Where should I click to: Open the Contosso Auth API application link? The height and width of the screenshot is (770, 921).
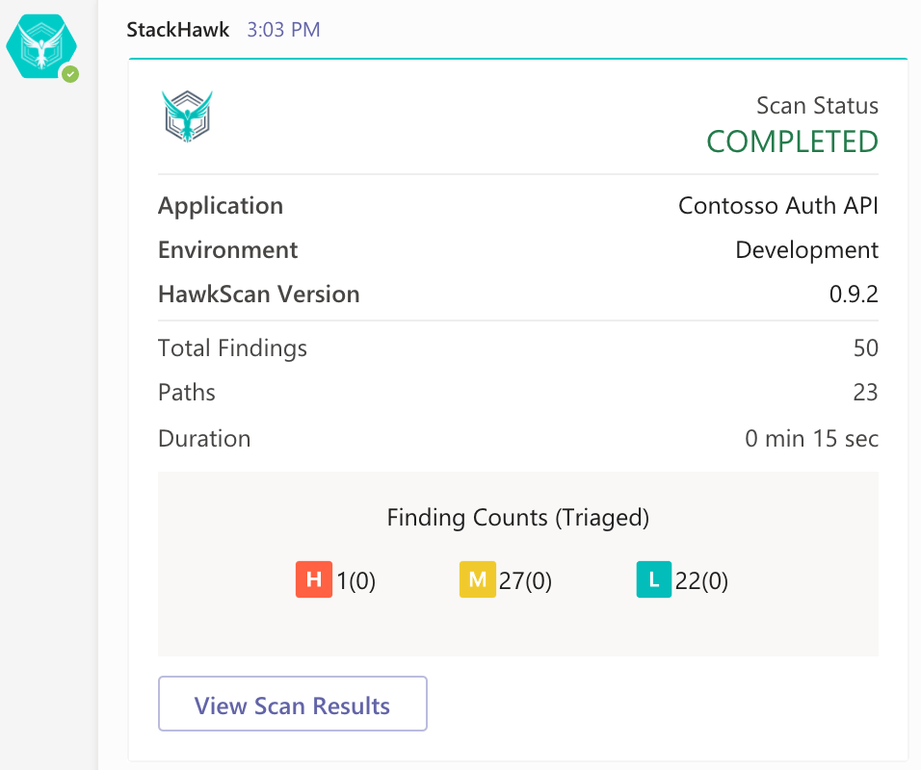coord(777,206)
